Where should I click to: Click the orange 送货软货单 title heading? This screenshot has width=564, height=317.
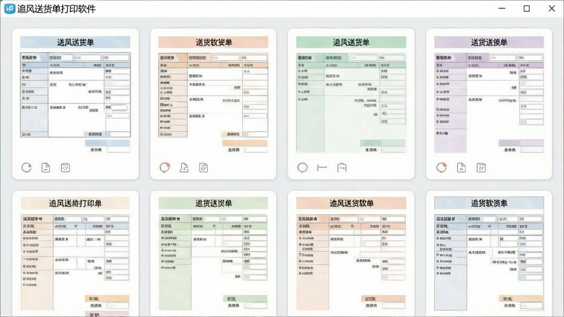[x=214, y=42]
